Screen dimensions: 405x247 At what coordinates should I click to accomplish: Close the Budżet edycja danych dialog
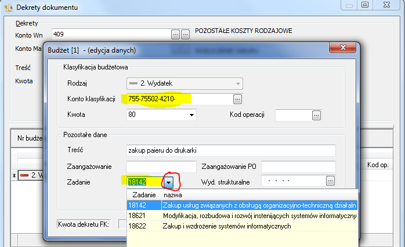point(343,47)
